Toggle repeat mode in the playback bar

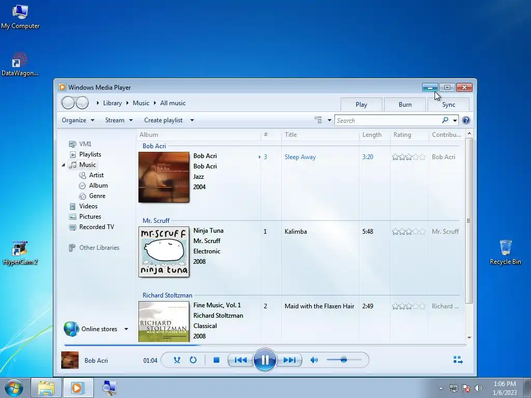193,360
